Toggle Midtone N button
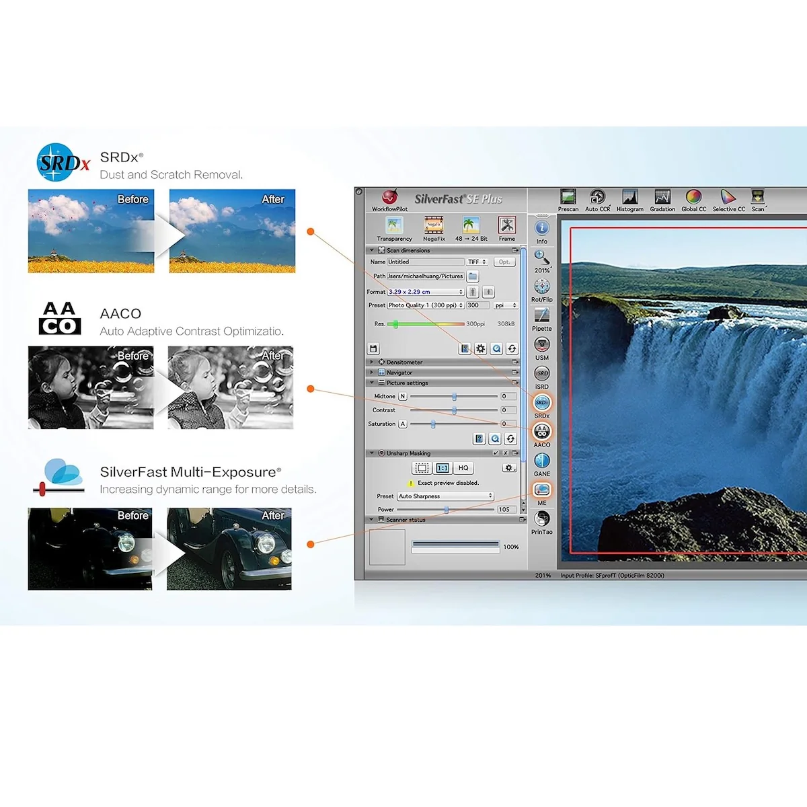 pos(403,396)
